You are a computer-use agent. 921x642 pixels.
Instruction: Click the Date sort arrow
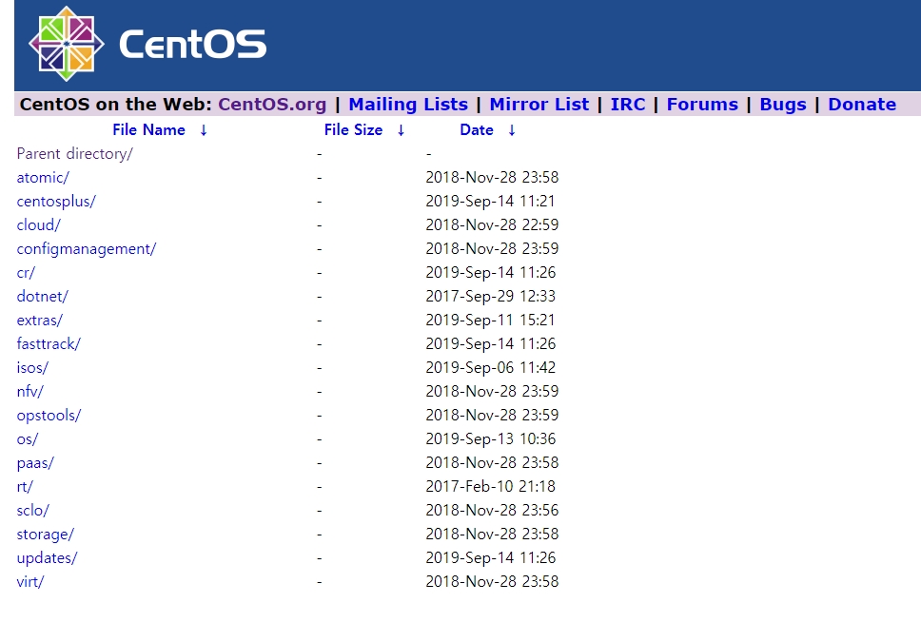point(512,130)
